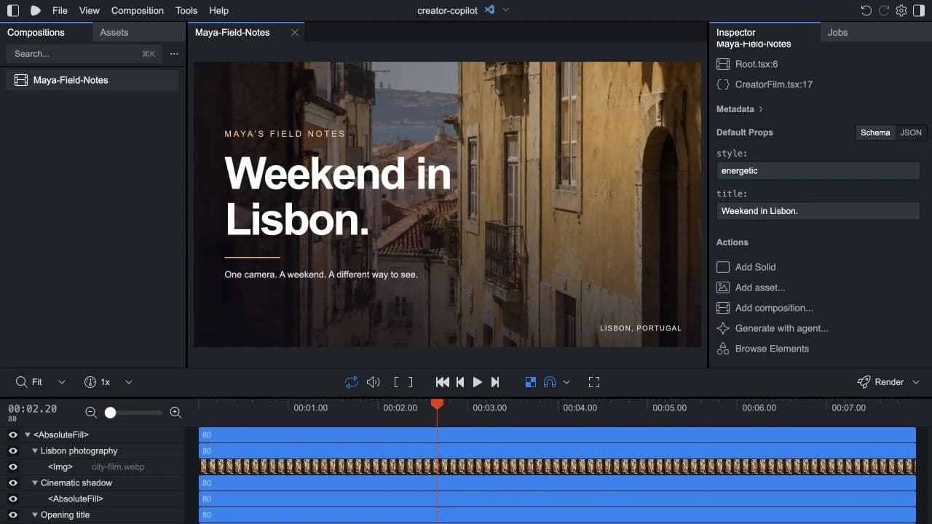Toggle loop playback
The width and height of the screenshot is (932, 524).
point(352,382)
